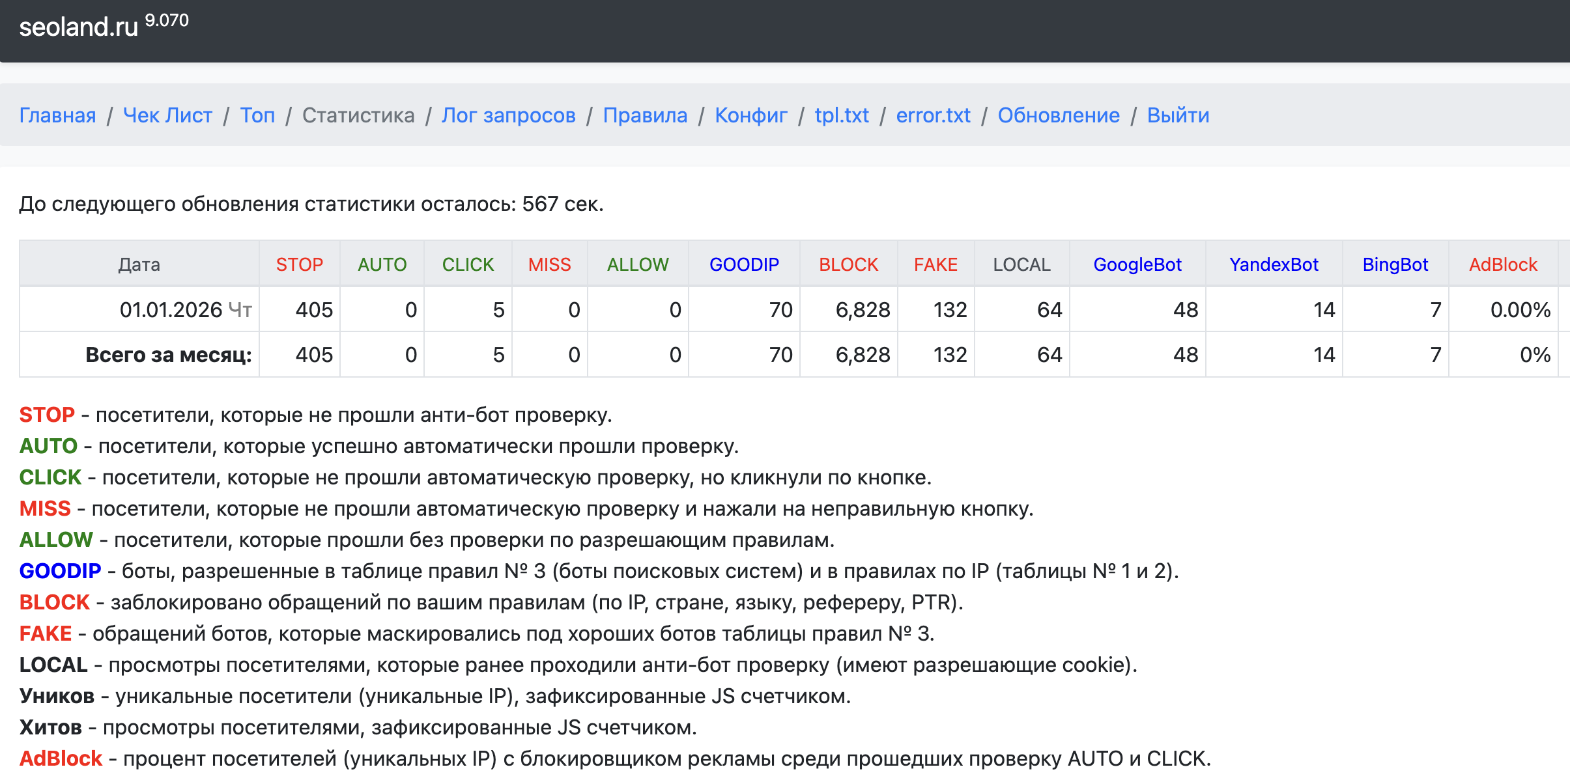
Task: Click the seoland.ru site logo
Action: tap(78, 27)
